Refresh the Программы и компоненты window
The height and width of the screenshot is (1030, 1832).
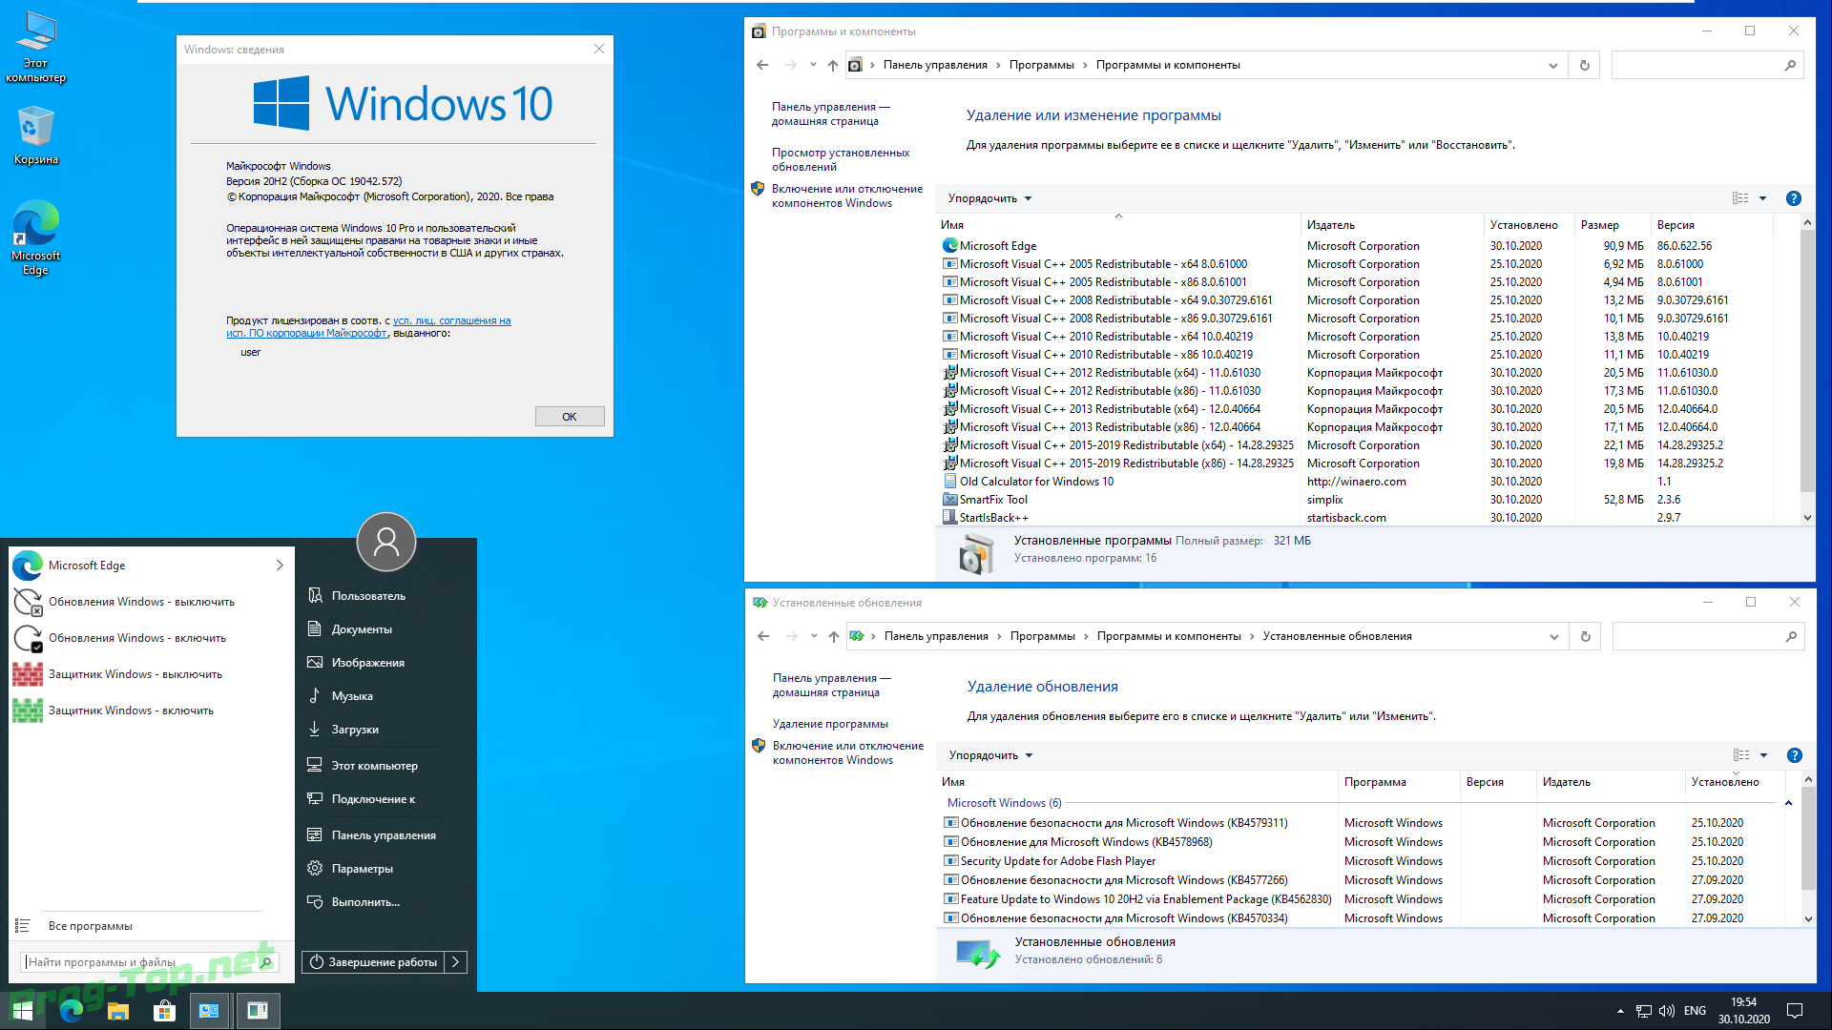click(1585, 65)
